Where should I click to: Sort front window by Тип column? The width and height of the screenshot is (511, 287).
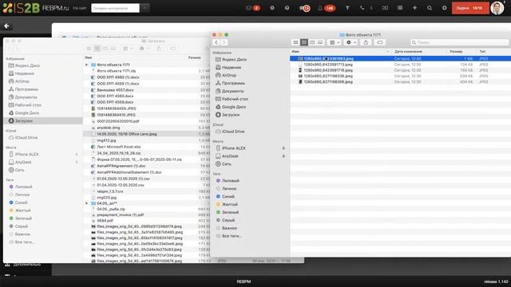click(x=482, y=51)
